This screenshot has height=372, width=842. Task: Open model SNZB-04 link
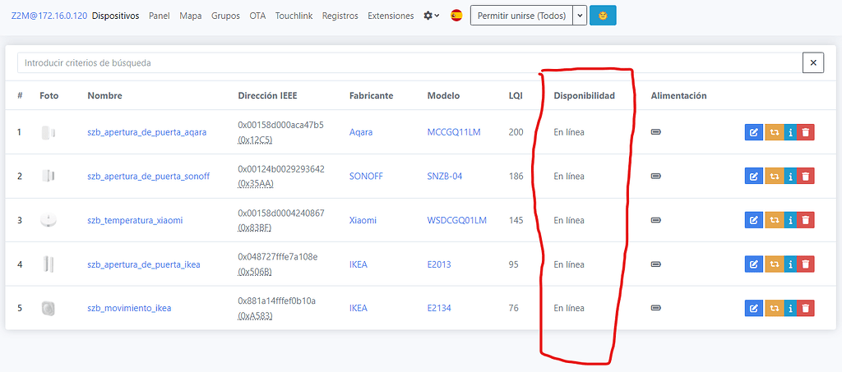(x=445, y=176)
